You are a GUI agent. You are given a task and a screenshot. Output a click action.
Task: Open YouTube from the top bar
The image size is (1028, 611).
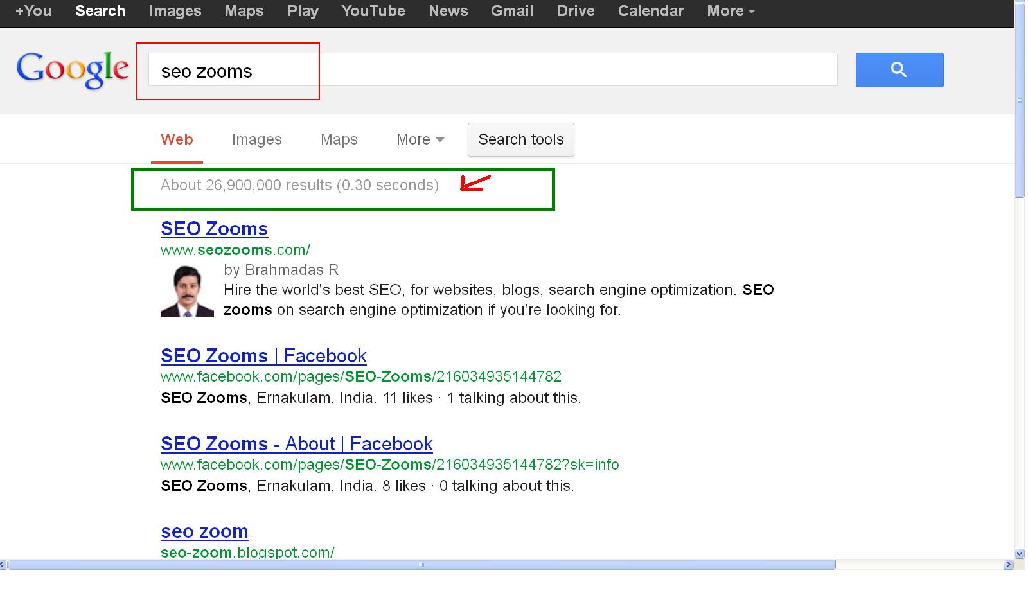coord(373,11)
